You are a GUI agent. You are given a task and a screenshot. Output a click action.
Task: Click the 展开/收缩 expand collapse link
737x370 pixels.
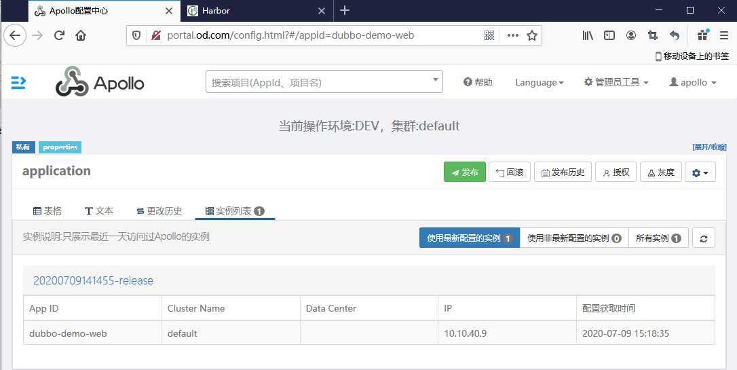pos(709,147)
